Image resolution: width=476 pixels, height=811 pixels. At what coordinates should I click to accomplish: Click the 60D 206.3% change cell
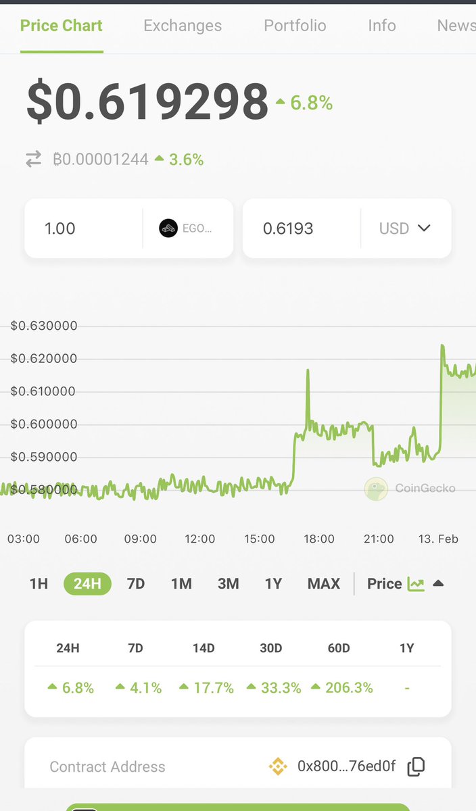[x=341, y=688]
